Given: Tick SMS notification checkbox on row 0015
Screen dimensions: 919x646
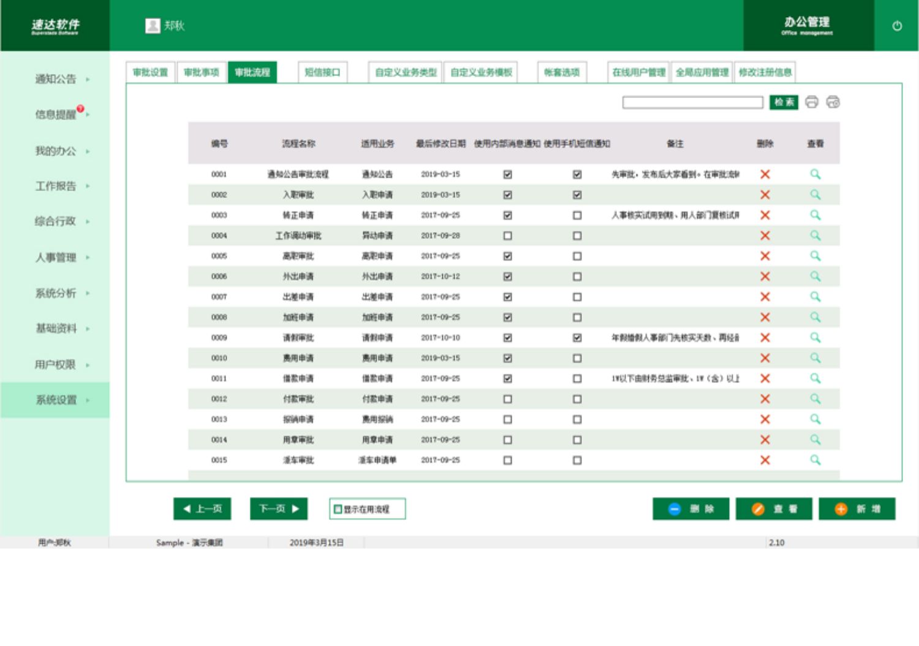Looking at the screenshot, I should pos(577,460).
